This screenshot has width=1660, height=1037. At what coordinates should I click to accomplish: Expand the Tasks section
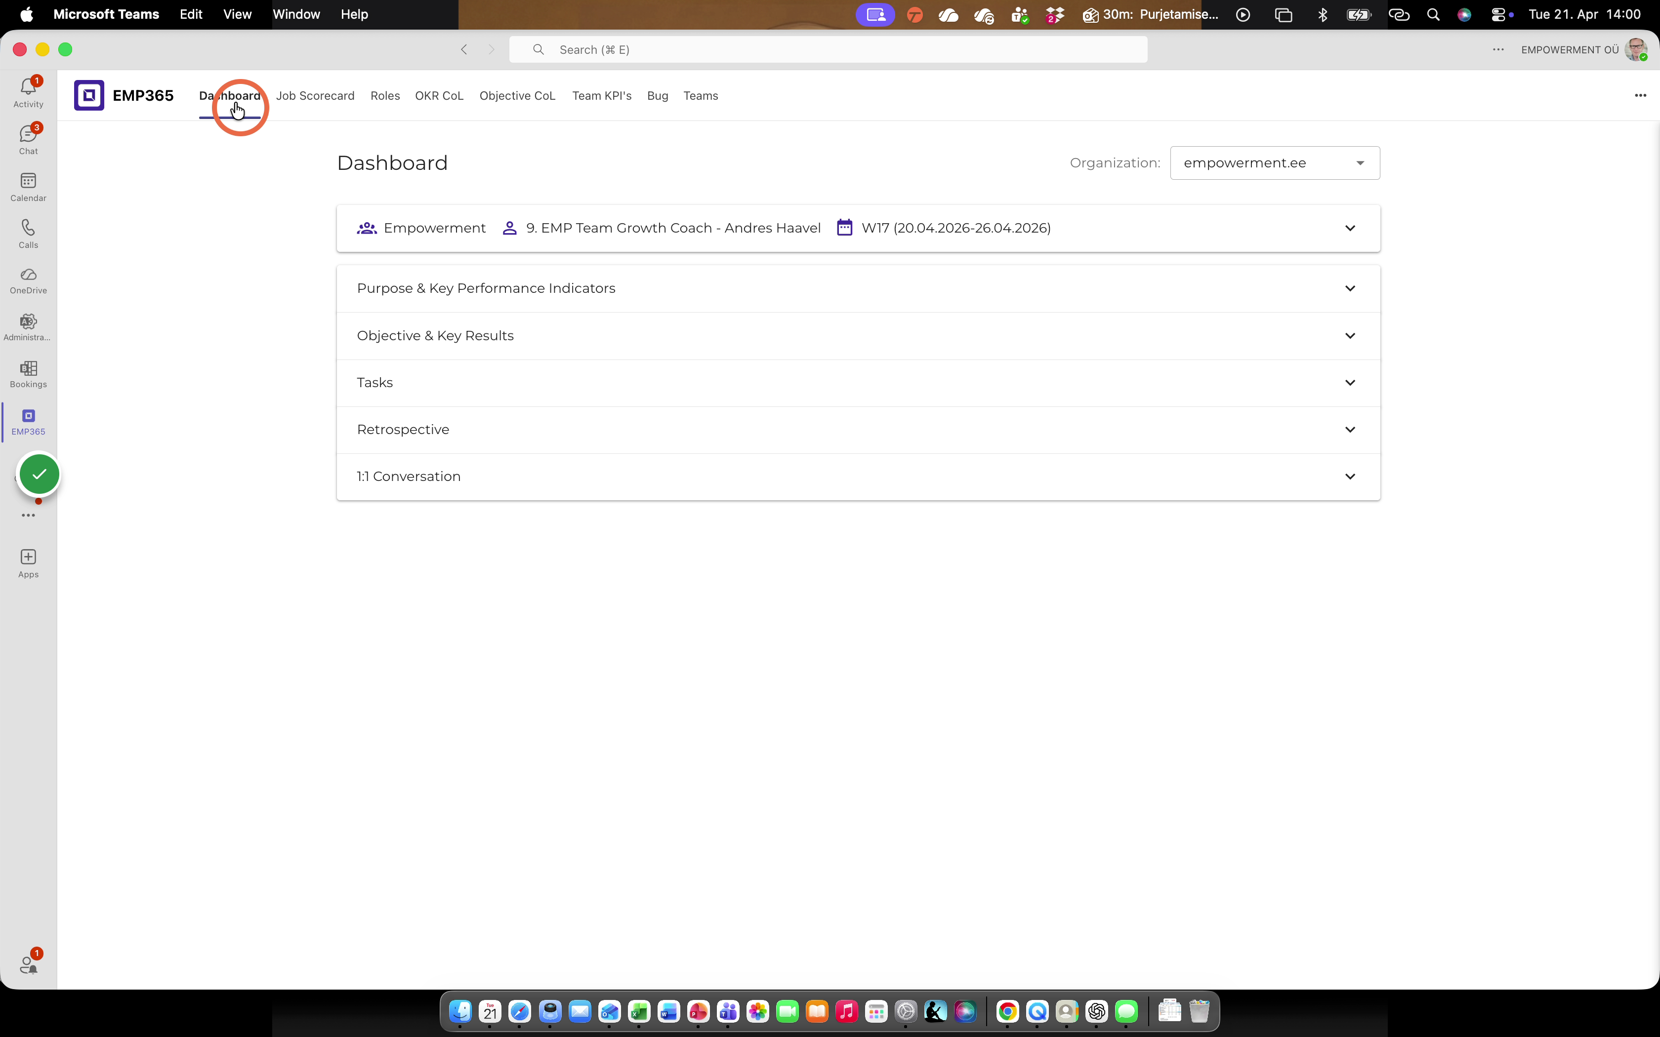858,383
